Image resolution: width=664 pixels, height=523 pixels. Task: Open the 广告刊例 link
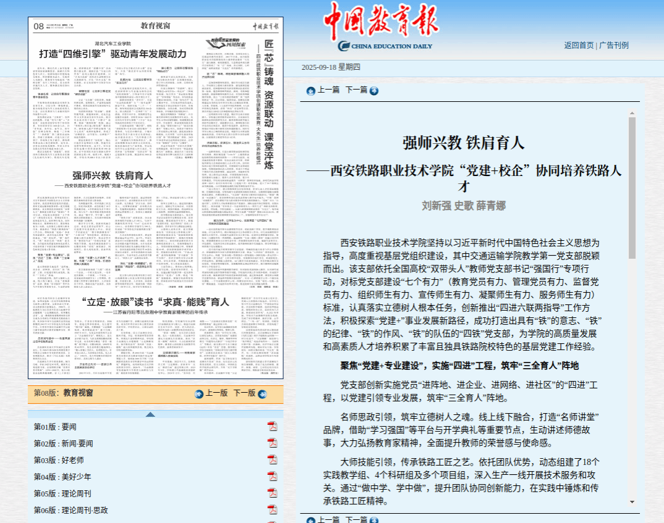614,45
